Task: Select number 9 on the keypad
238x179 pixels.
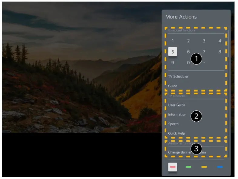Action: pos(173,63)
